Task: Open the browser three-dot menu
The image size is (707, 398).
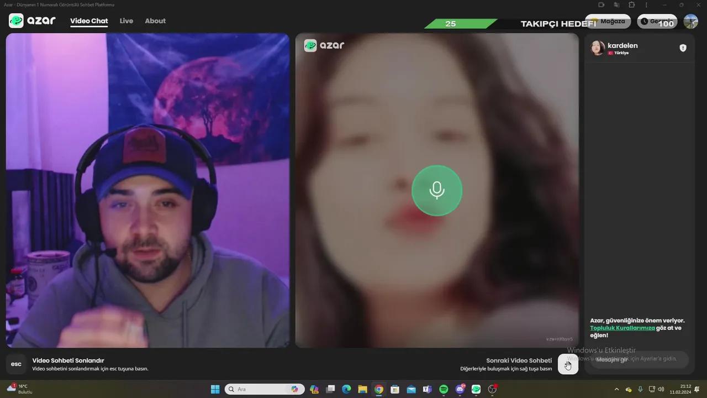Action: (x=646, y=5)
